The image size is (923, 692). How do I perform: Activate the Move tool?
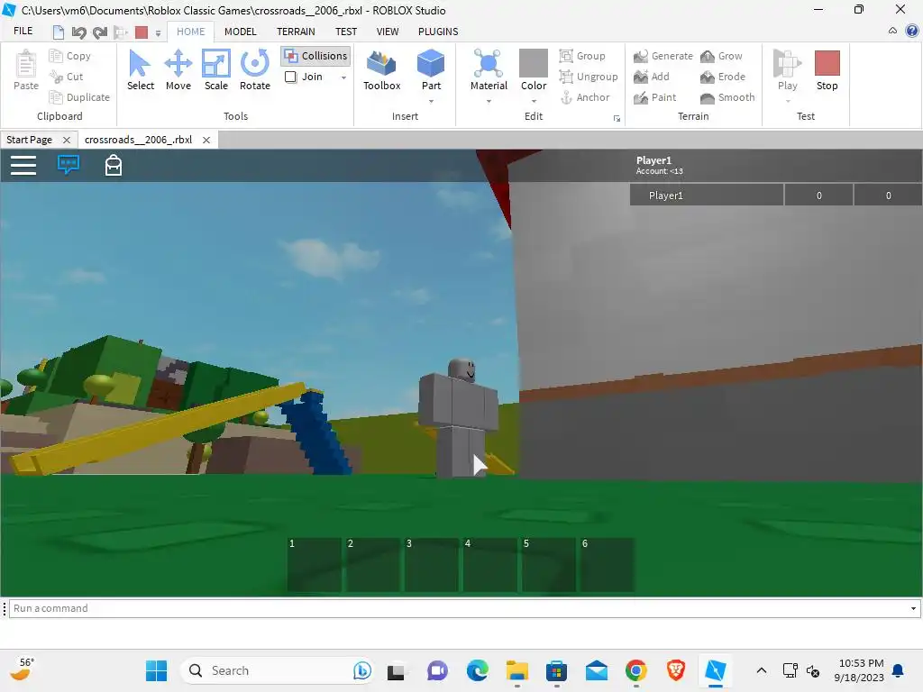[x=178, y=70]
